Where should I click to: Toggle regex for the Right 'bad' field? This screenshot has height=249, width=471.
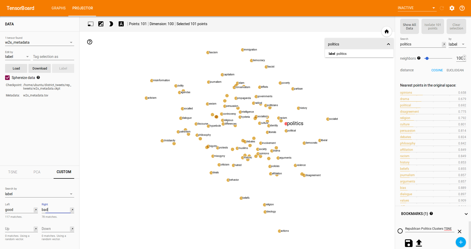point(72,210)
